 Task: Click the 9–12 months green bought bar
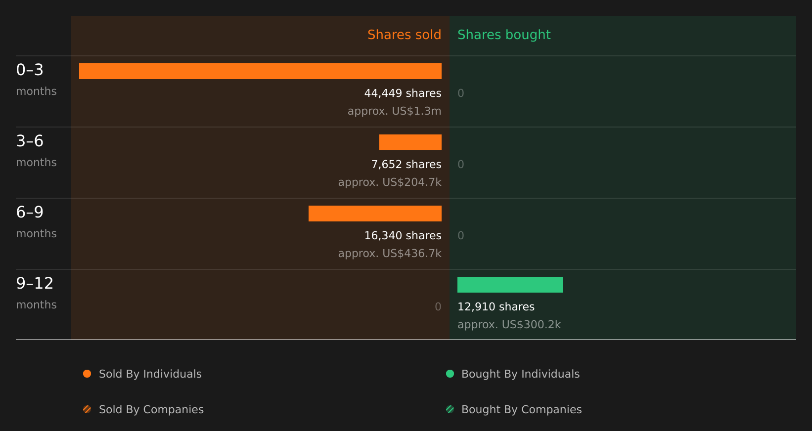pyautogui.click(x=510, y=285)
